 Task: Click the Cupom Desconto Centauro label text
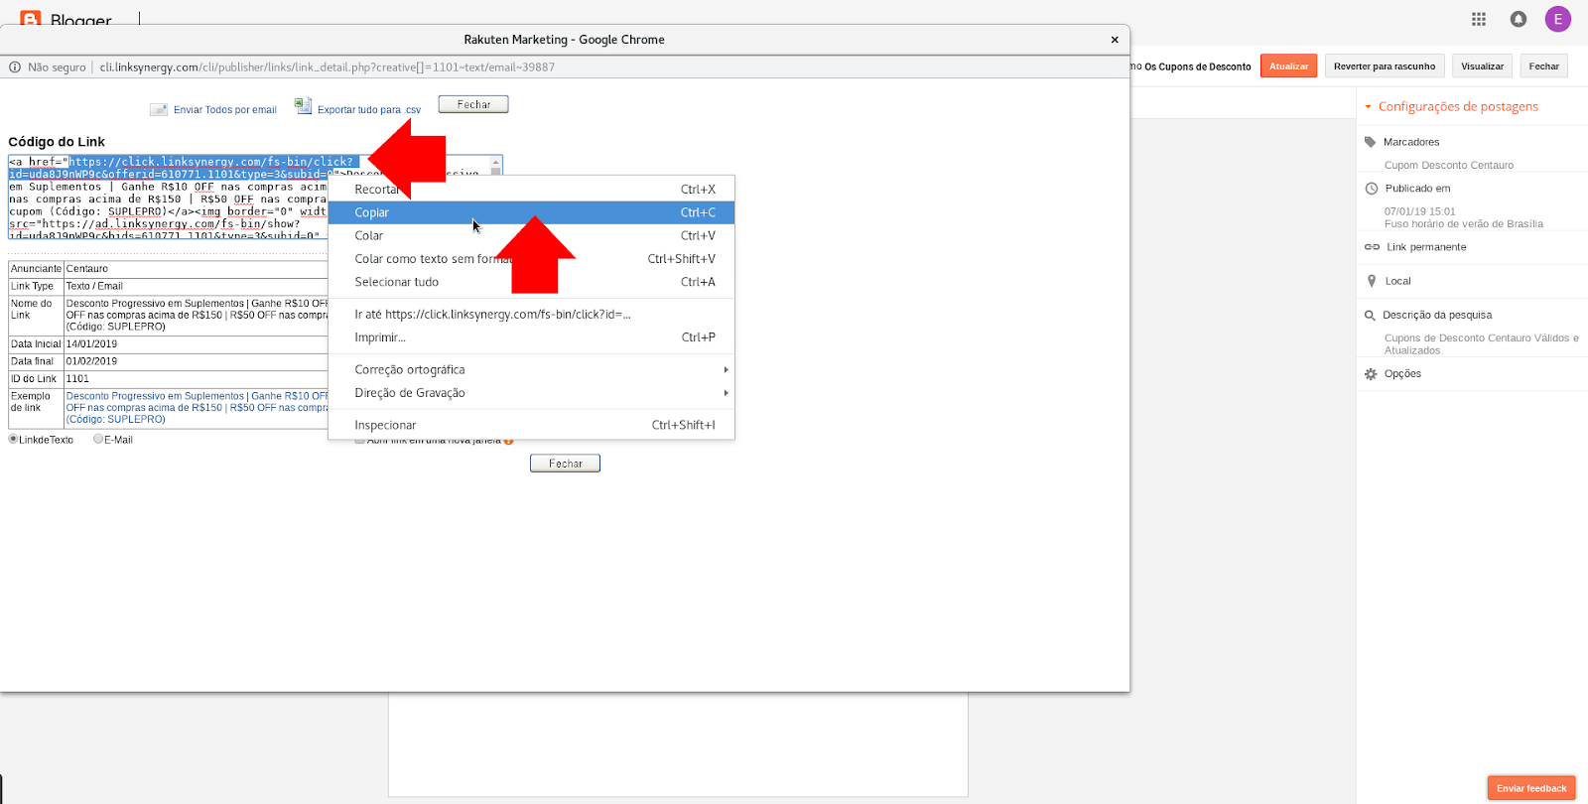click(1449, 166)
